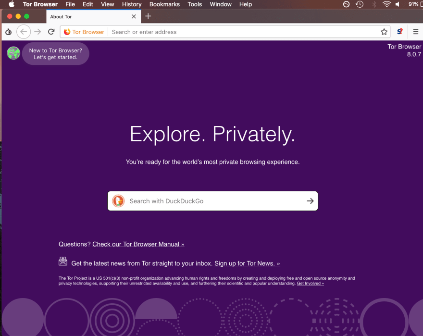Go forward using the forward arrow

coord(37,32)
